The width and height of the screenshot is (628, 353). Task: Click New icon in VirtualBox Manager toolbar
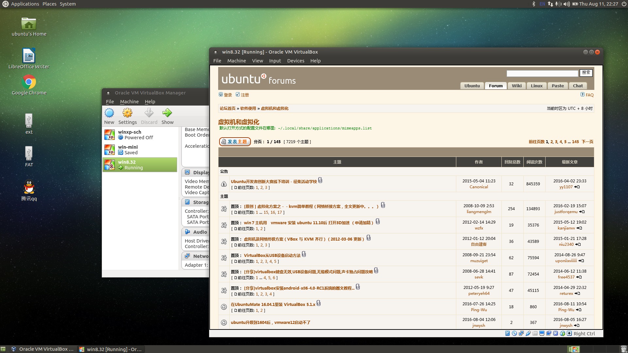point(109,113)
